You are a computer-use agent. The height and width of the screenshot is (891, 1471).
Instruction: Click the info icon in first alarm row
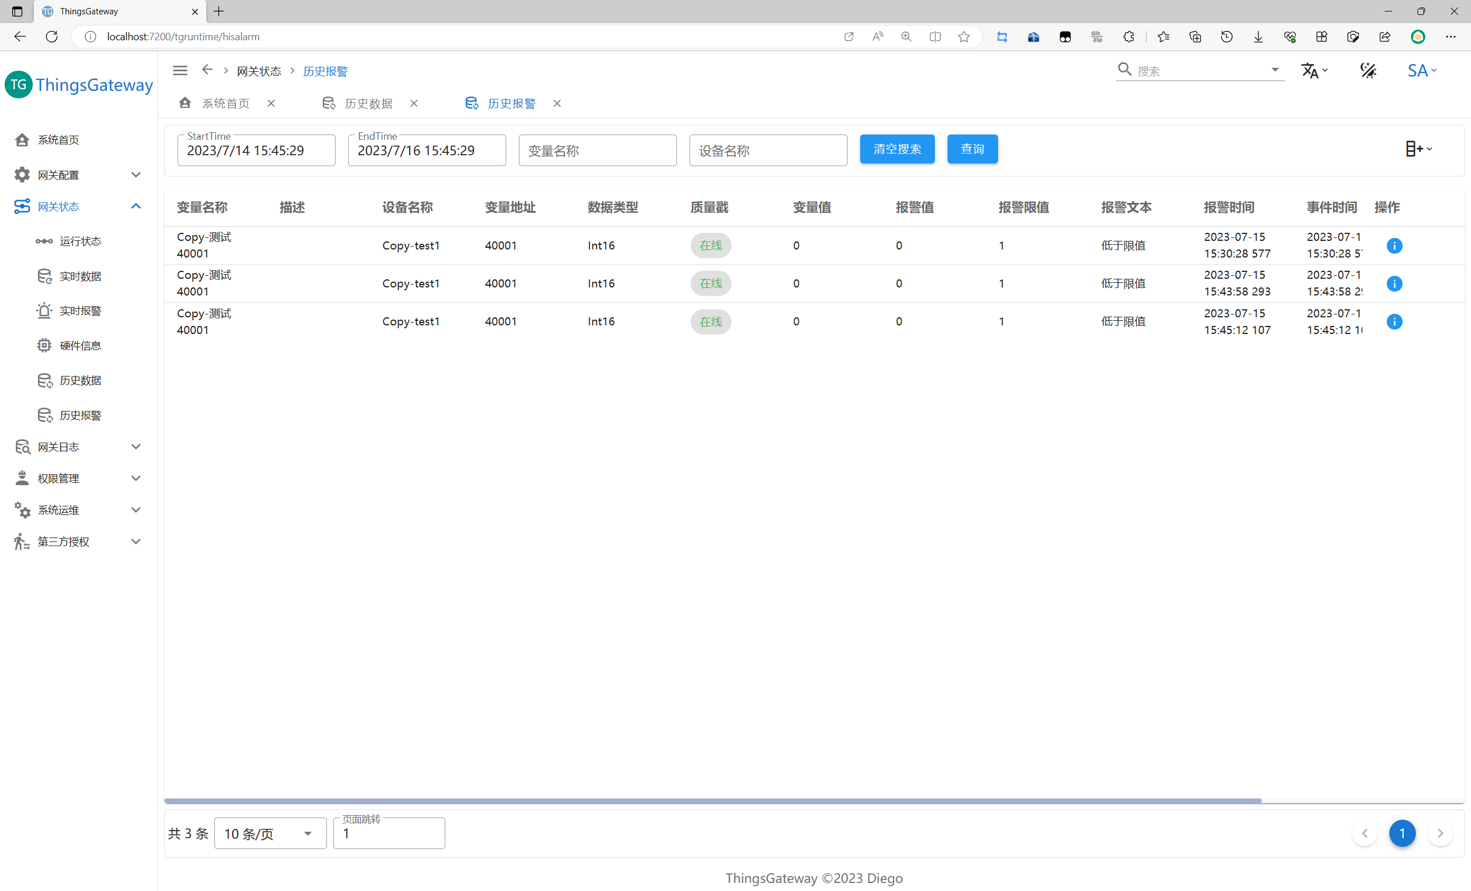pyautogui.click(x=1394, y=245)
